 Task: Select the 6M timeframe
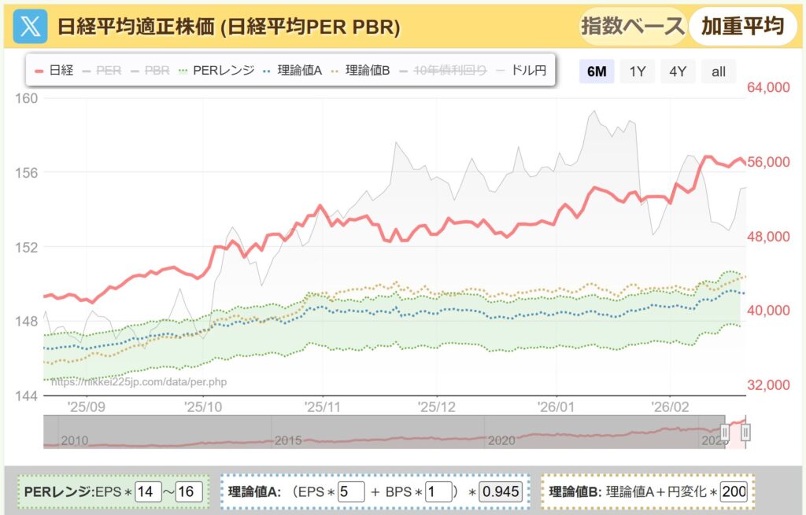coord(596,72)
